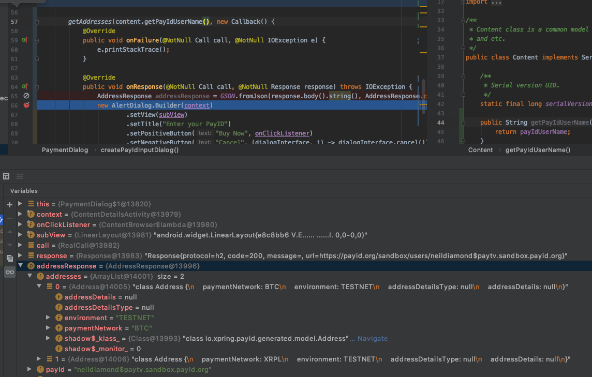
Task: Expand the 'this' variable node
Action: [x=20, y=204]
